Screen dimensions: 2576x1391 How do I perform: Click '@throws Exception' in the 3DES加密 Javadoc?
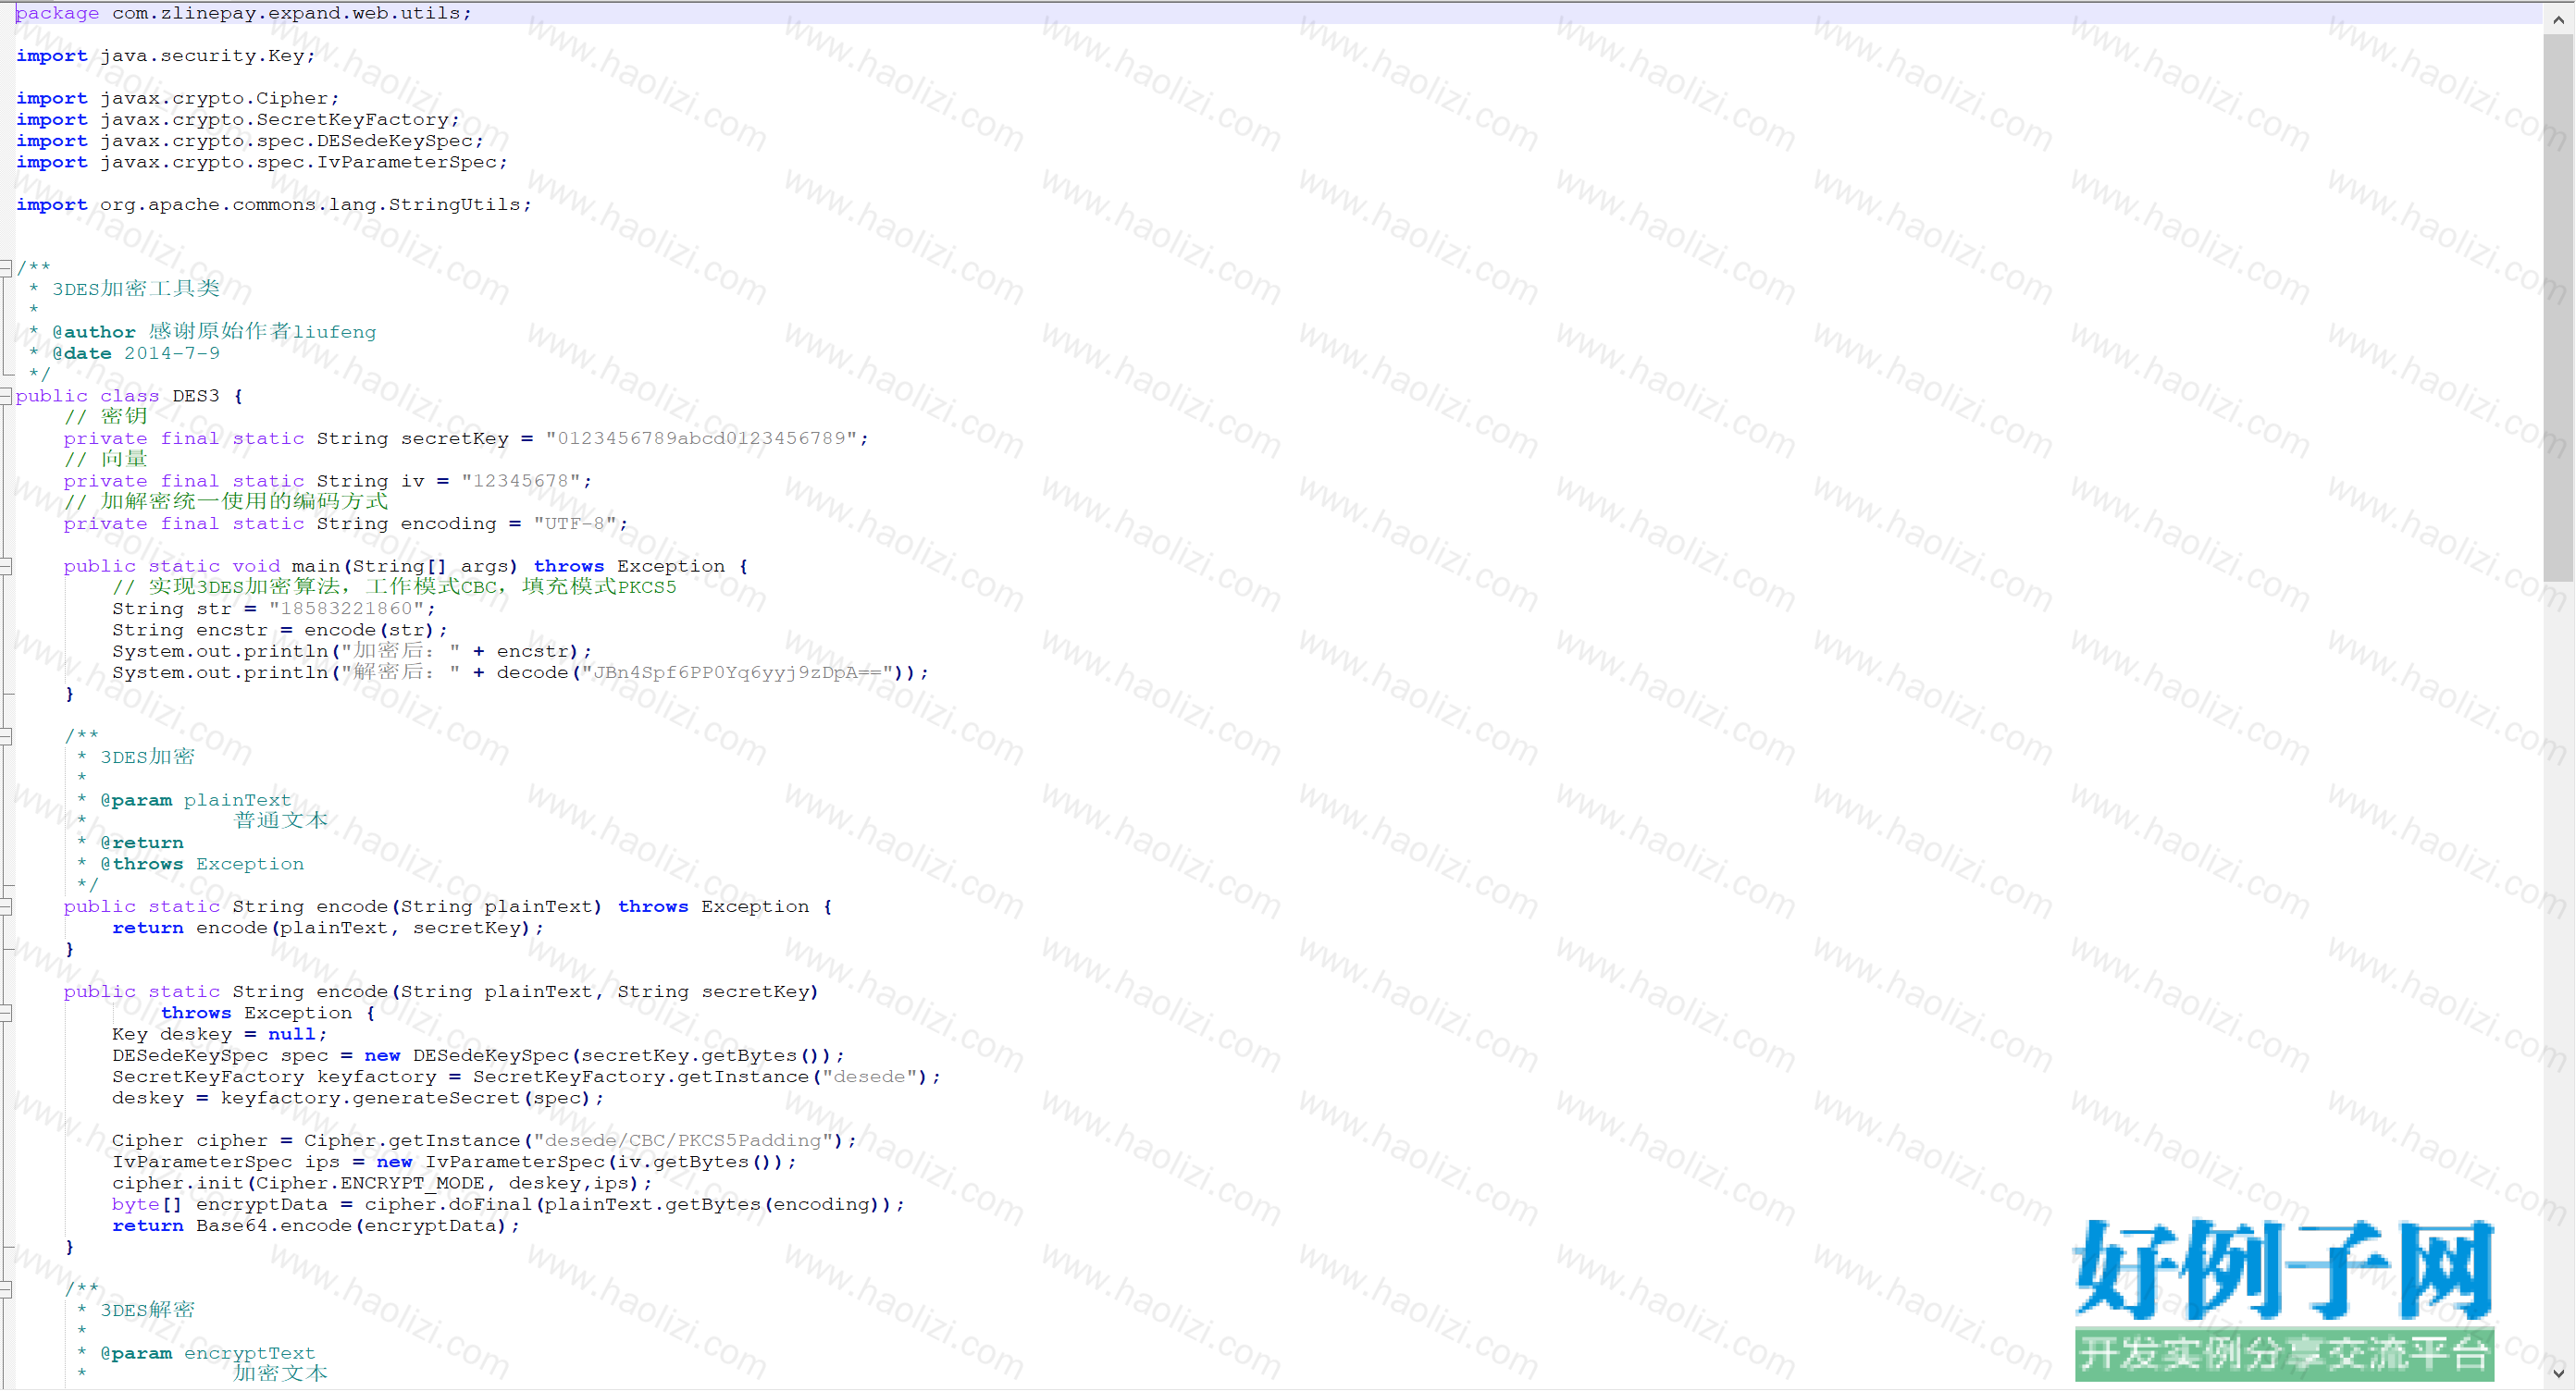pos(201,865)
